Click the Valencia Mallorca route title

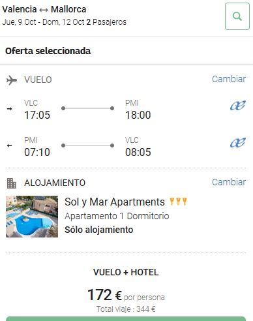44,9
